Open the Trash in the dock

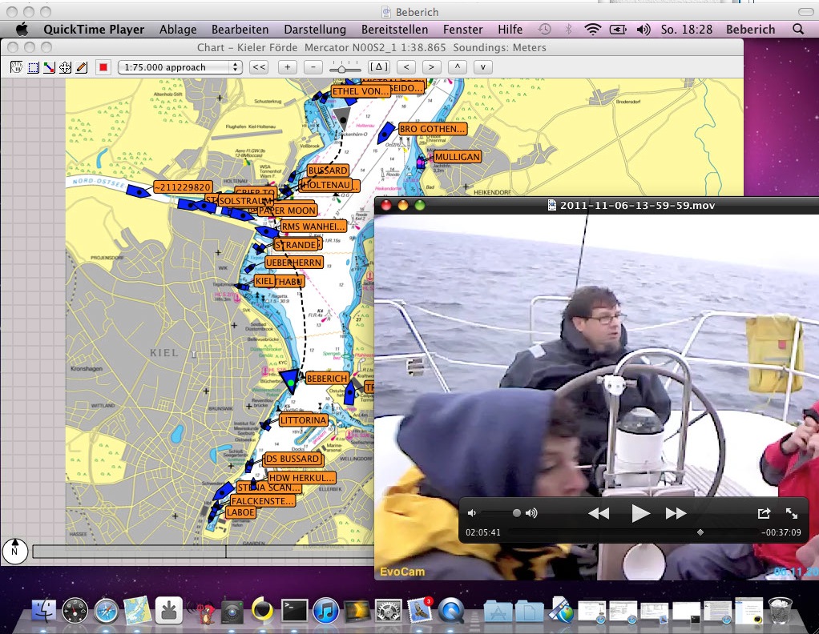[781, 611]
